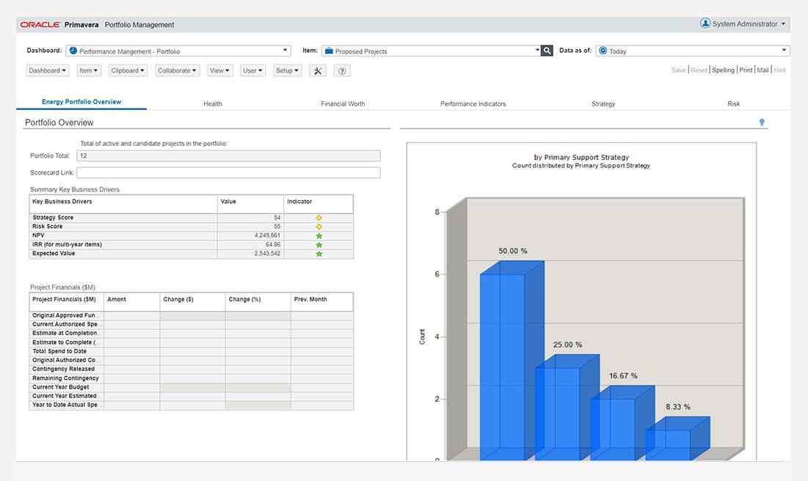Click the magnifier search button beside Item
Viewport: 808px width, 481px height.
click(x=547, y=51)
